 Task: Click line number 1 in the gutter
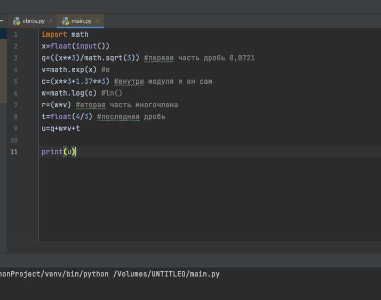pos(15,35)
